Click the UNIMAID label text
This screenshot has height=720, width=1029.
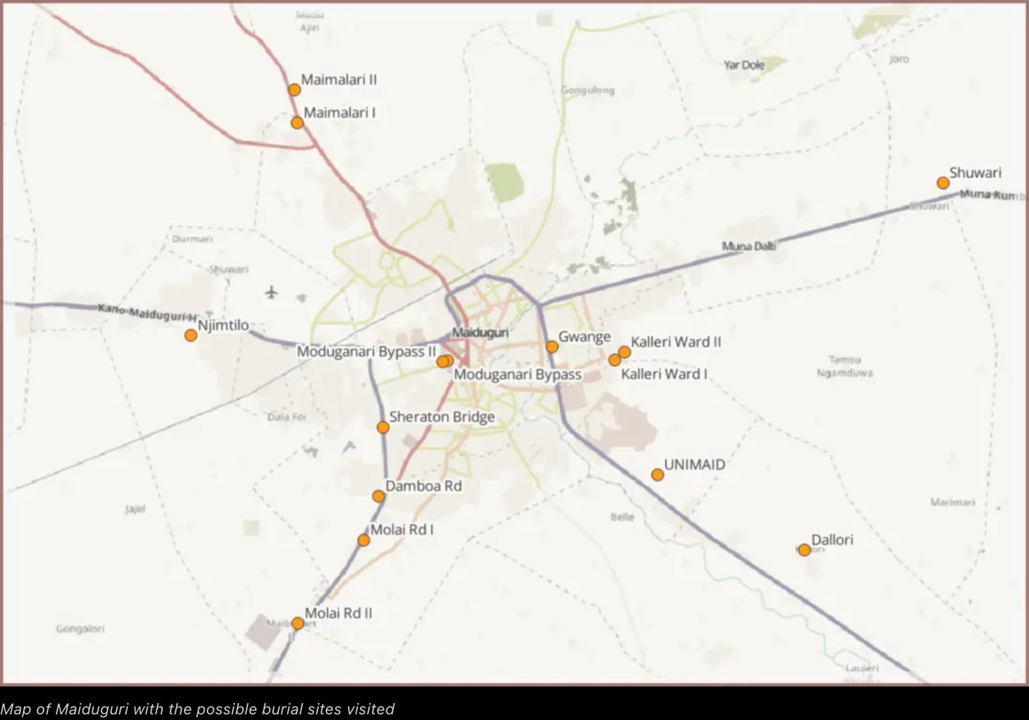tap(694, 464)
